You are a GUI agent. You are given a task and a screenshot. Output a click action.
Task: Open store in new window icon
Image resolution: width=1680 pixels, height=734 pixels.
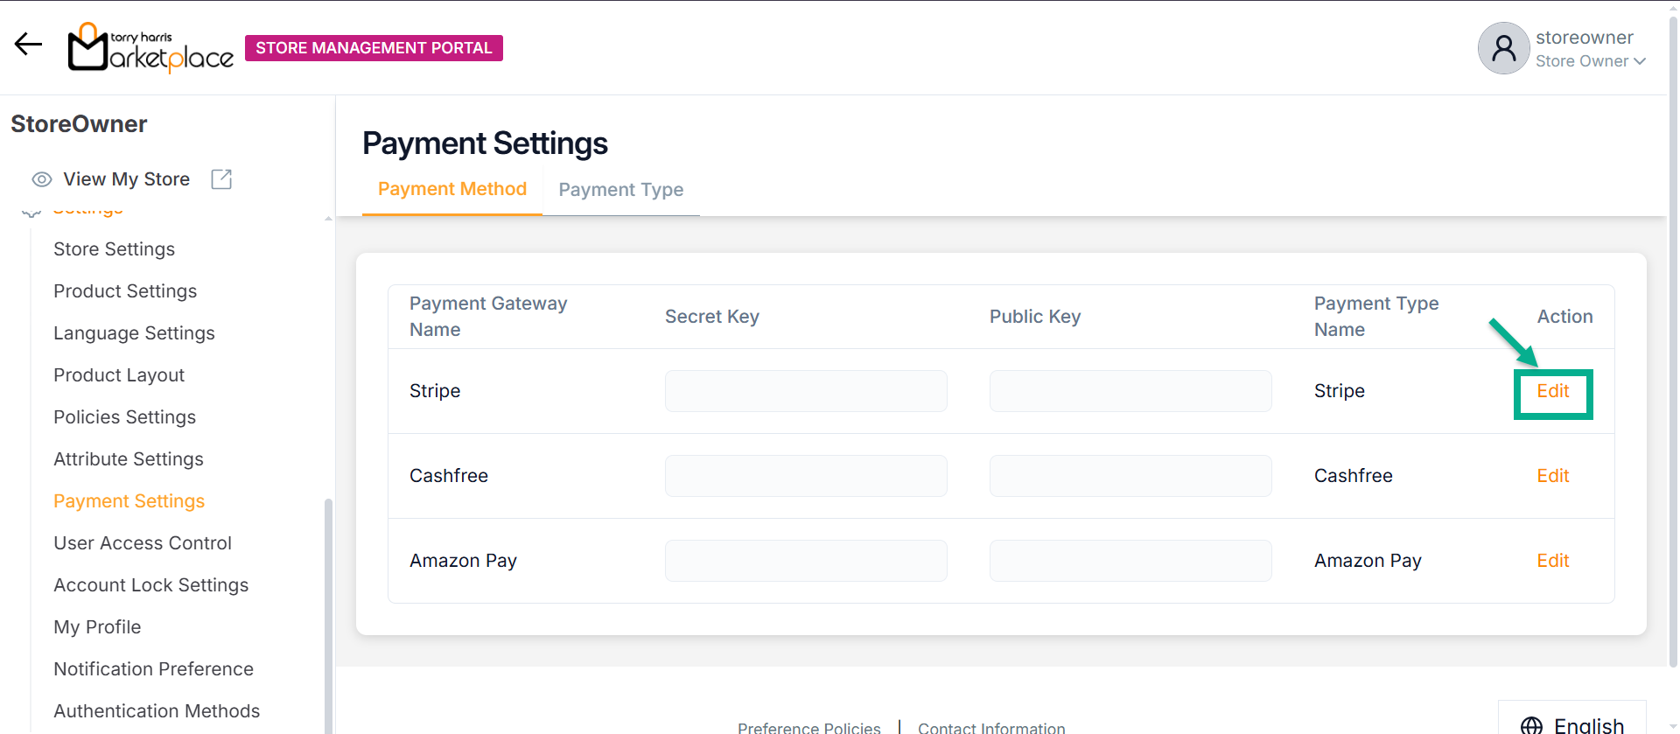[221, 179]
